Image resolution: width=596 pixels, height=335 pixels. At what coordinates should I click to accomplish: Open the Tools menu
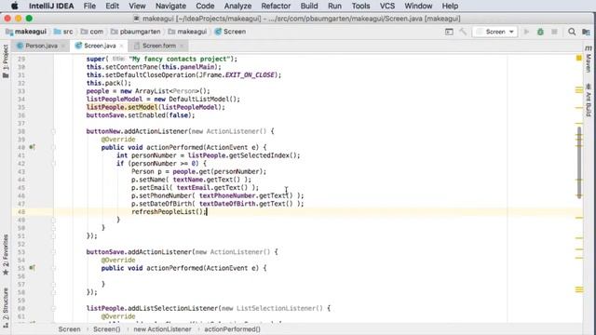(360, 7)
